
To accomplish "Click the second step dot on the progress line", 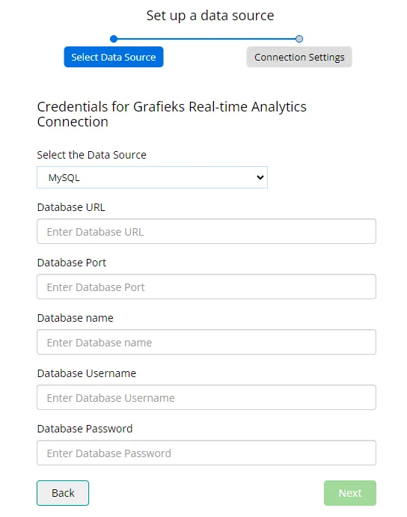I will point(299,39).
